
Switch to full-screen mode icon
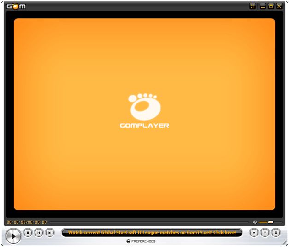[253, 6]
